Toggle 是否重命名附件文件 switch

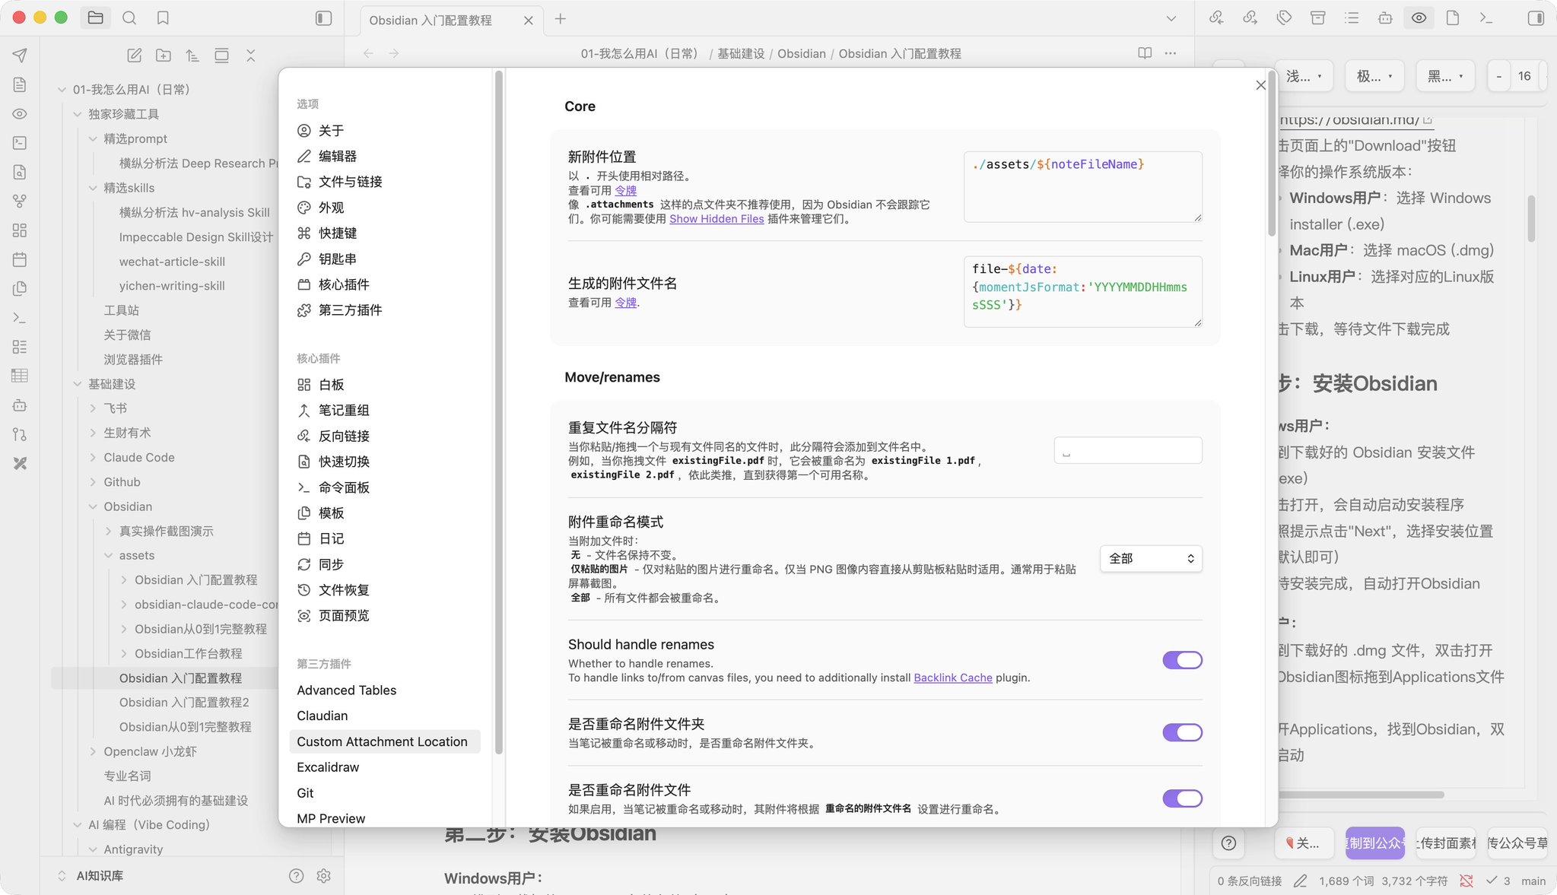[1182, 798]
